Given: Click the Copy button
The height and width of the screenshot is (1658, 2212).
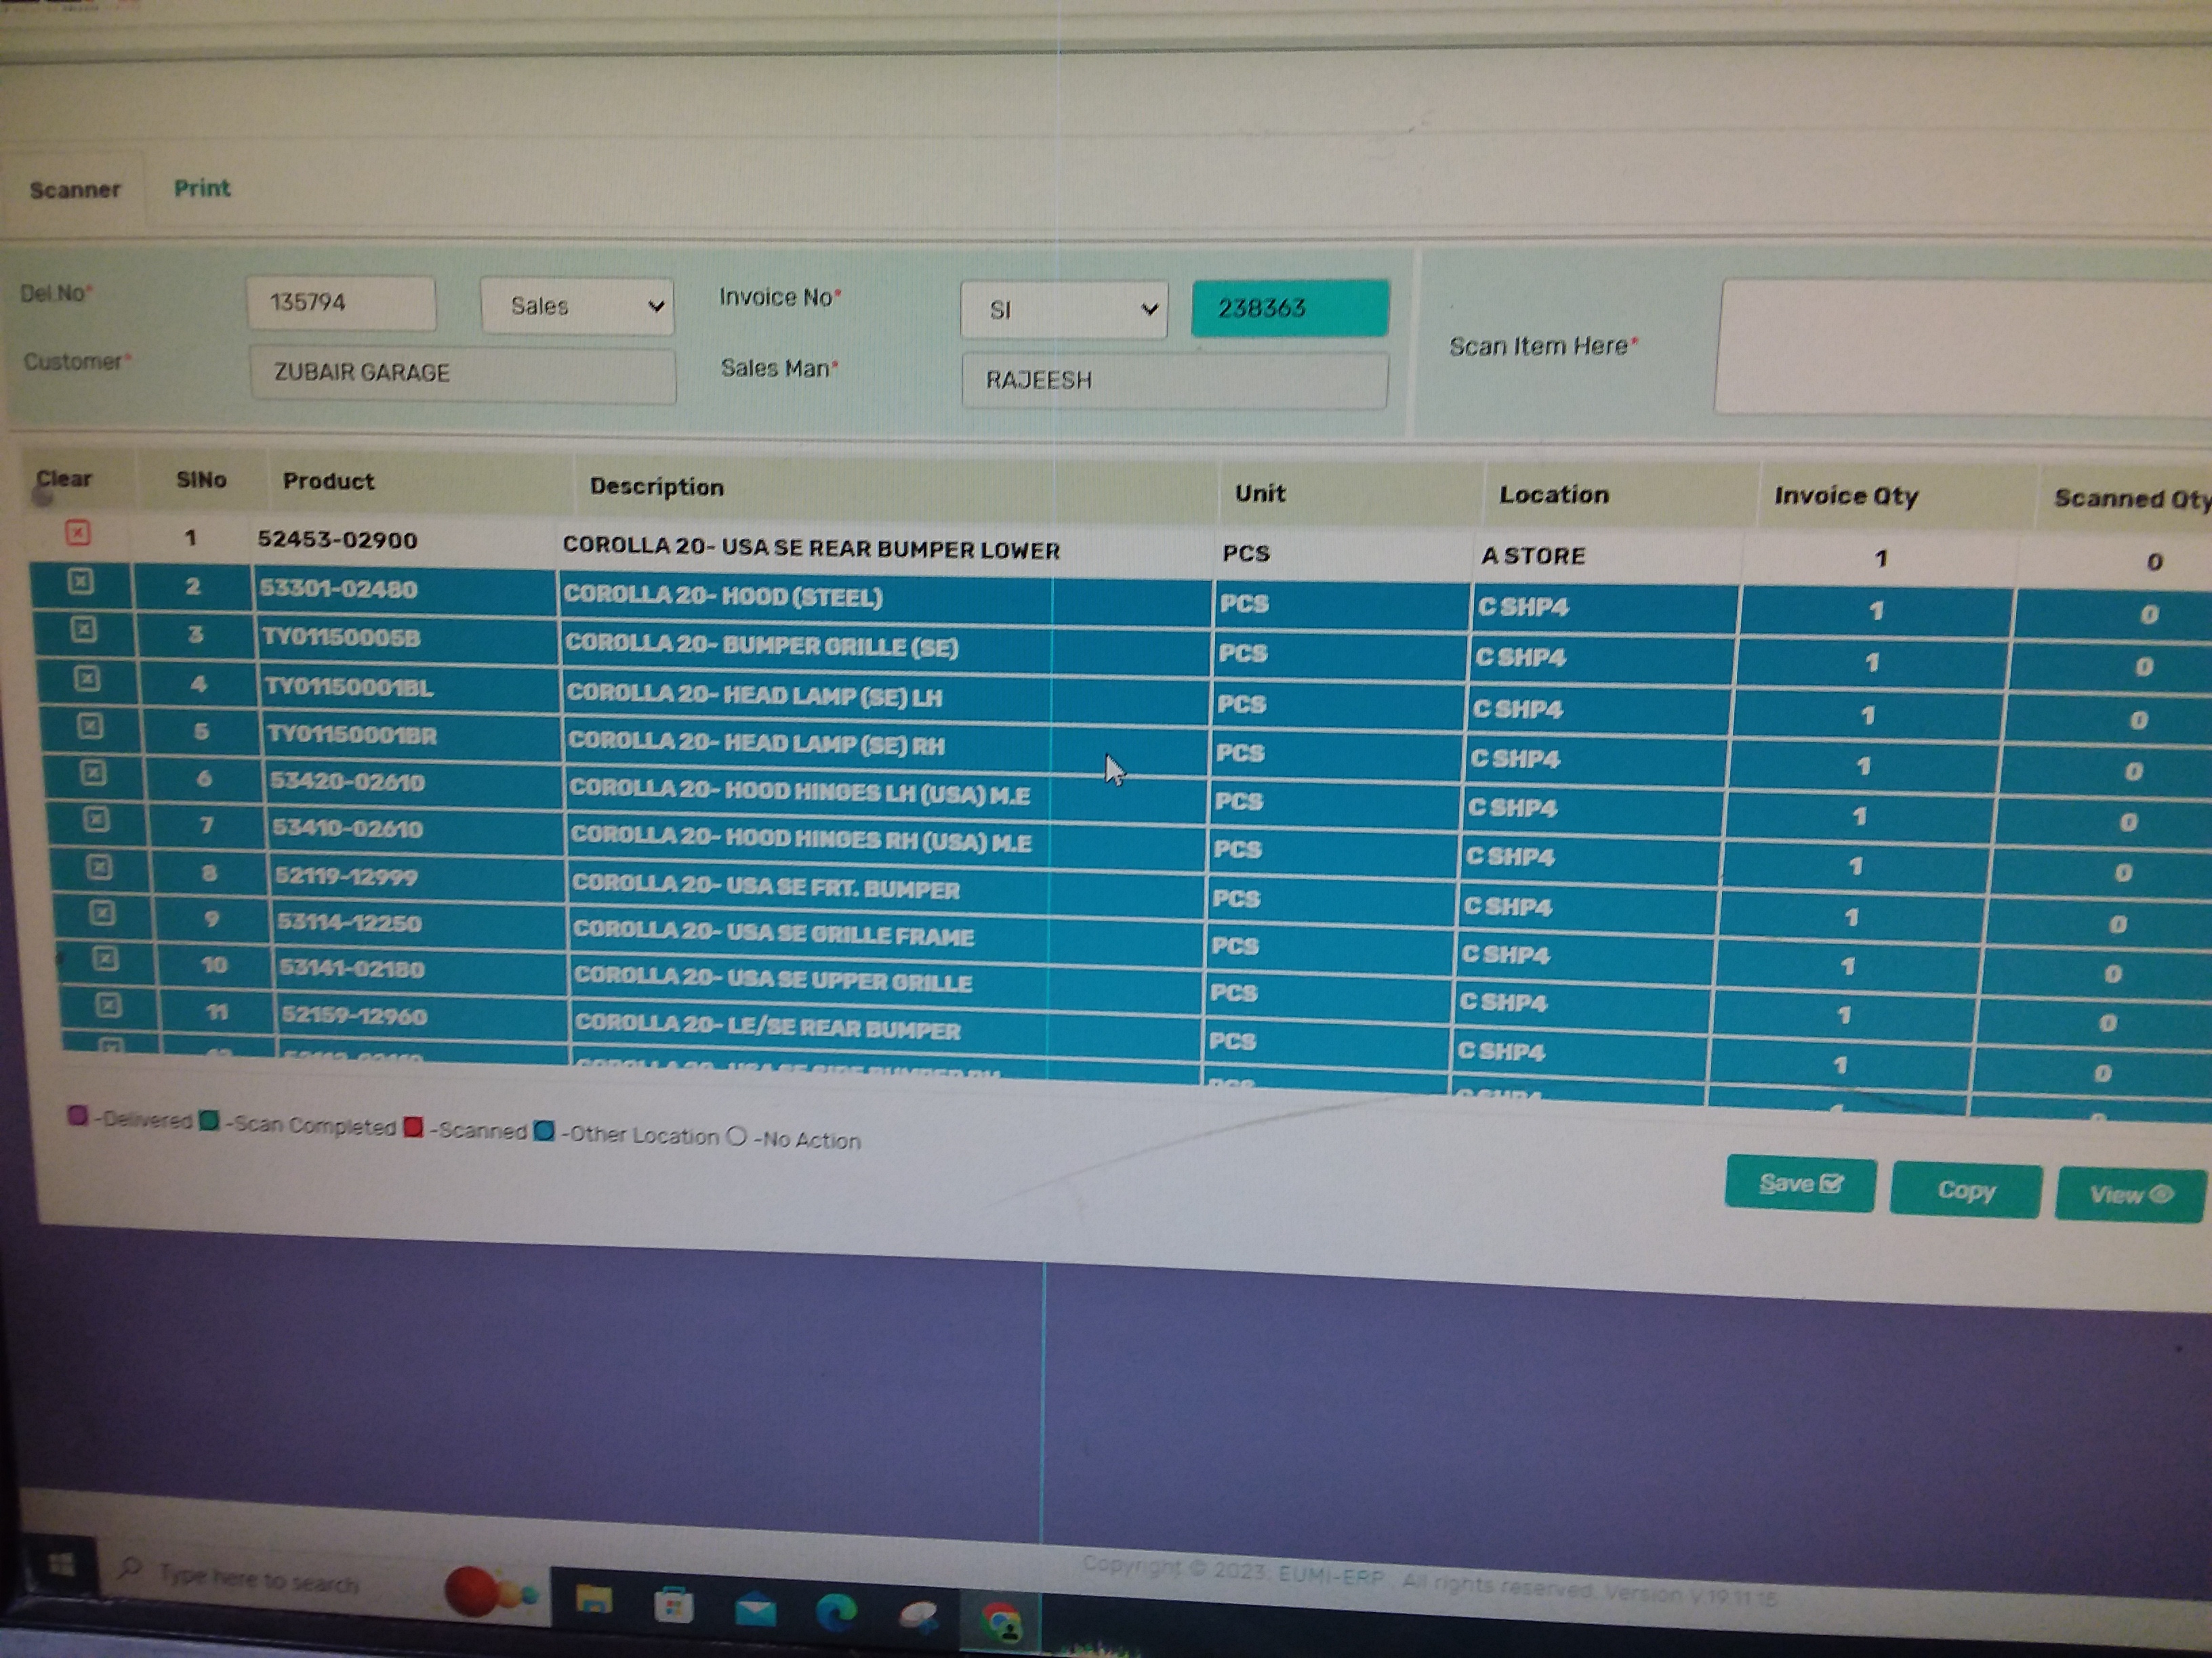Looking at the screenshot, I should [x=1965, y=1190].
